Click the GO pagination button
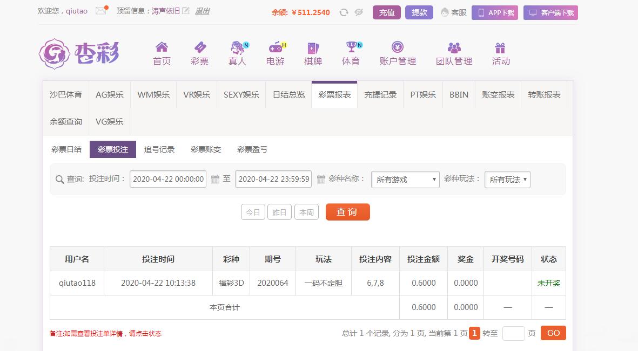 point(553,333)
